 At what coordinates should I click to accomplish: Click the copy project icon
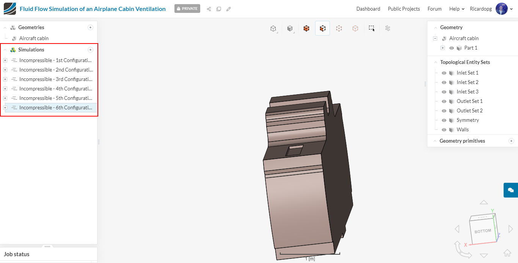219,9
